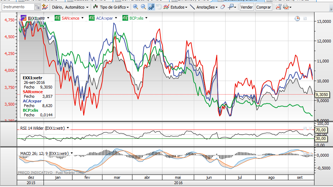Click the Comprar button
This screenshot has height=187, width=333.
[x=263, y=7]
